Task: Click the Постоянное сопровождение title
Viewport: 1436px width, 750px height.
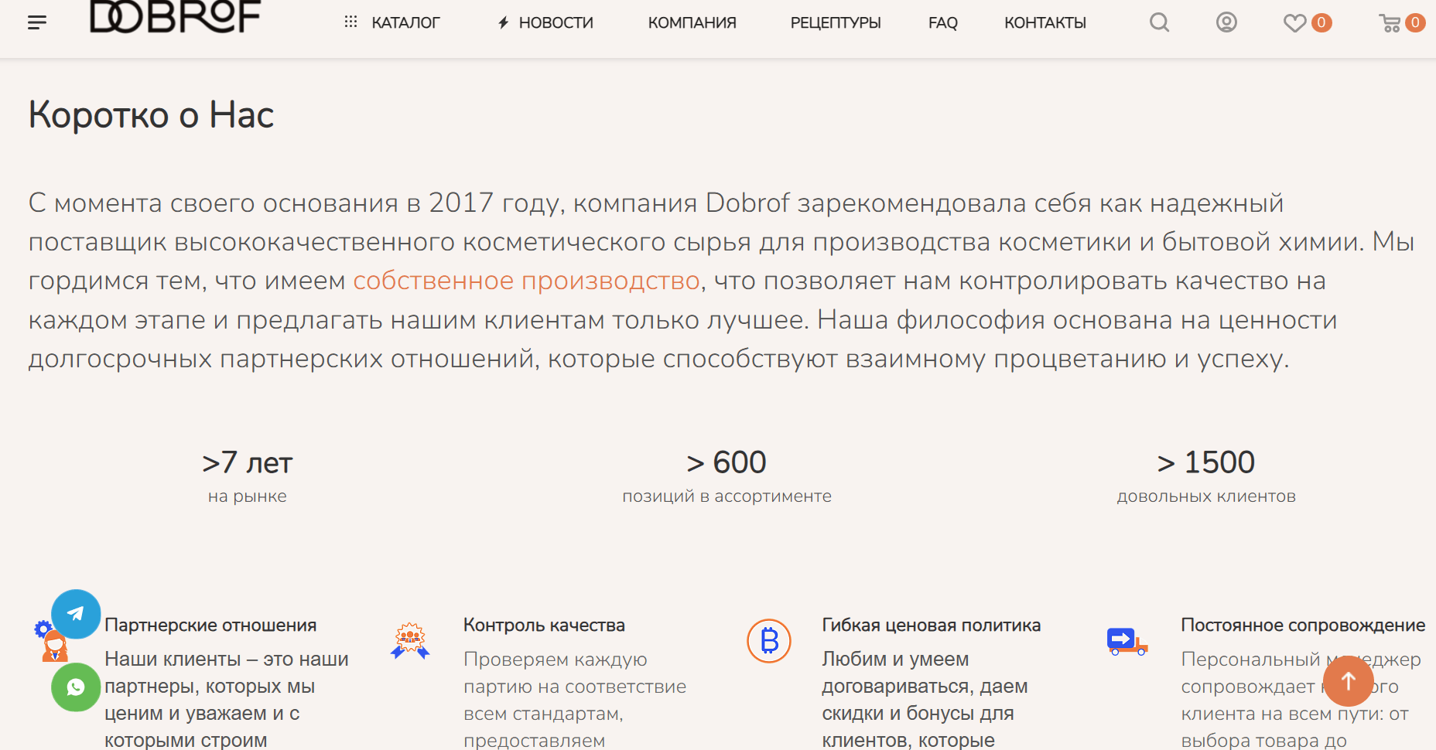Action: 1303,625
